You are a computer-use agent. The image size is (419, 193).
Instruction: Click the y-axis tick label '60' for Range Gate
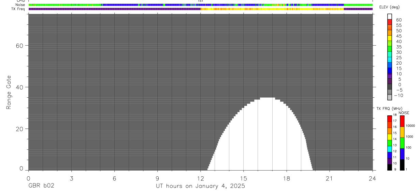[x=20, y=46]
